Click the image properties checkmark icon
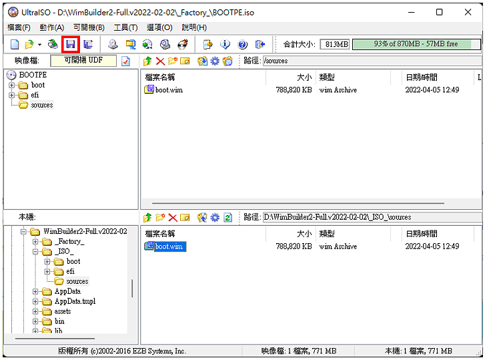Screen dimensions: 489x360 pyautogui.click(x=125, y=61)
